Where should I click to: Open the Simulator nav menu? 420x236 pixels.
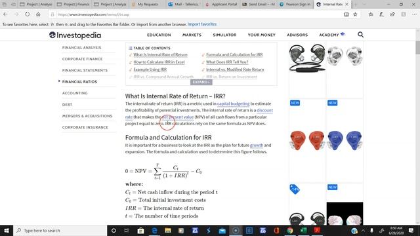224,35
